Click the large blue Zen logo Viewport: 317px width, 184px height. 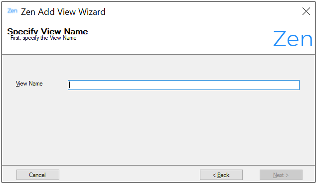coord(293,39)
